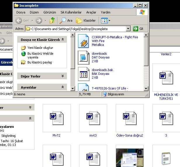180x167 pixels.
Task: Open the Ara search tool
Action: (66, 20)
